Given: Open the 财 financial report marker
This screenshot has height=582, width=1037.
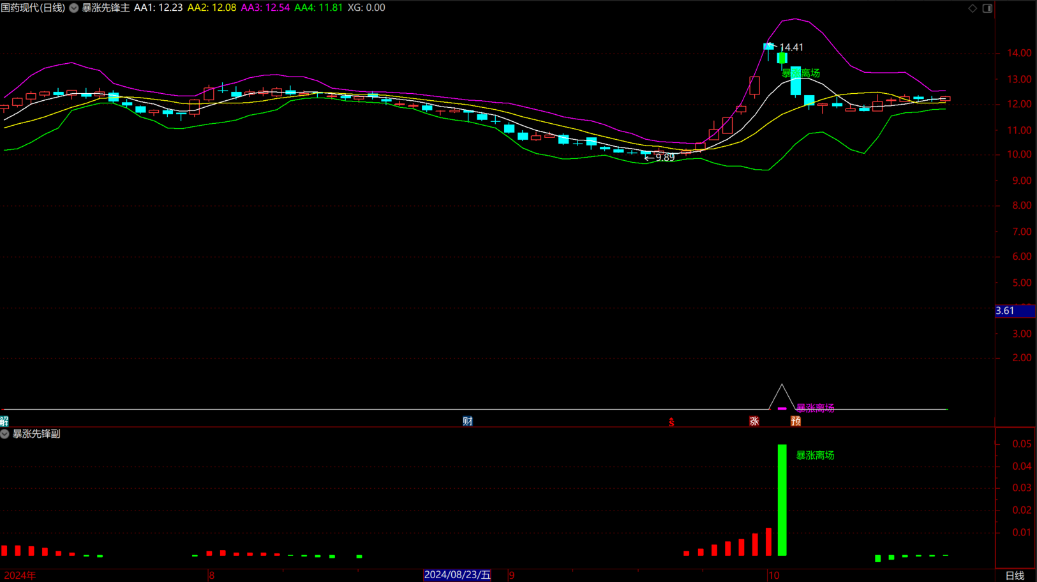Looking at the screenshot, I should tap(468, 421).
